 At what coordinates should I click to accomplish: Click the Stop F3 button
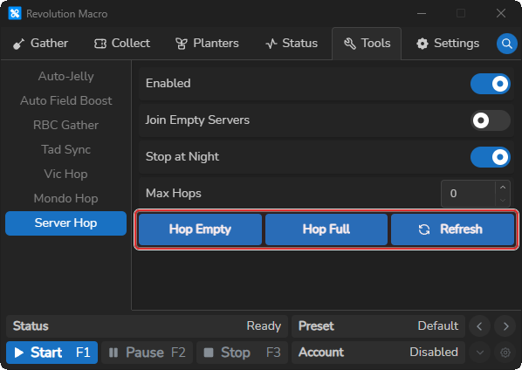243,353
